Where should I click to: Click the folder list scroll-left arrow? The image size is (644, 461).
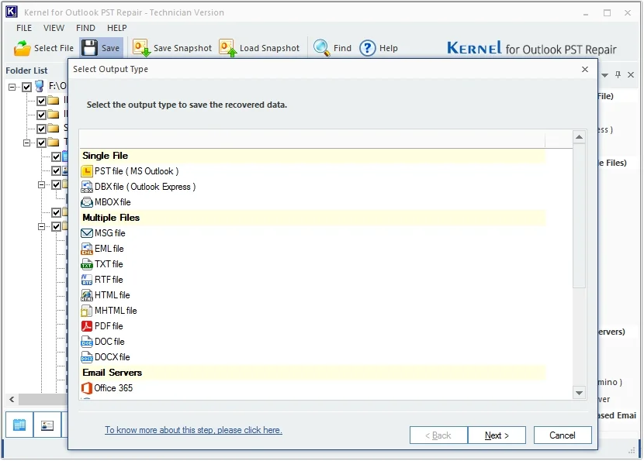pyautogui.click(x=12, y=399)
